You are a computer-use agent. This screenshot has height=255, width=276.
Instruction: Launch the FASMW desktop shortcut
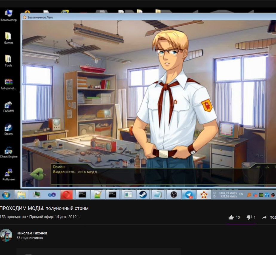(8, 107)
